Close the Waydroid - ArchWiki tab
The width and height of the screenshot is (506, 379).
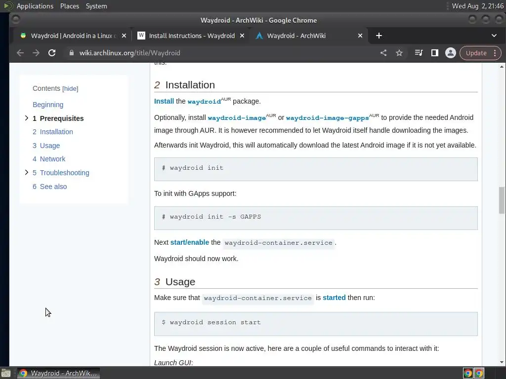360,36
